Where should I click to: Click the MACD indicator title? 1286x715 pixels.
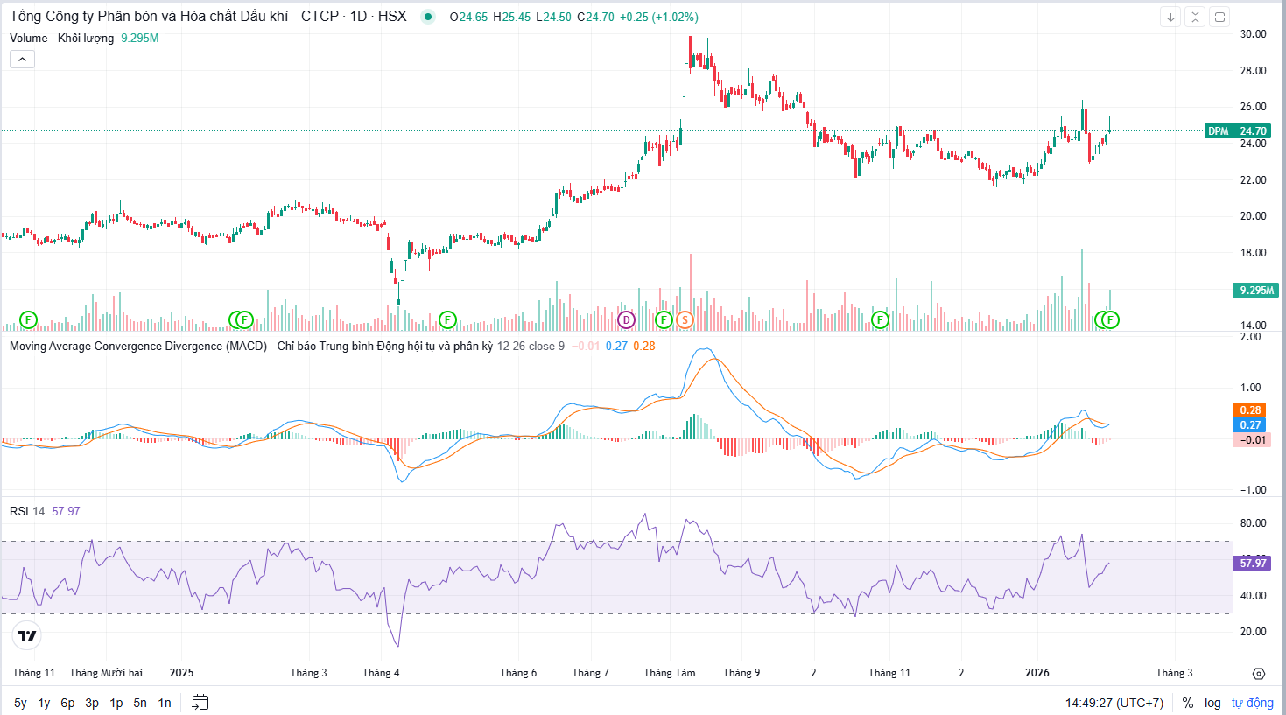click(x=137, y=346)
